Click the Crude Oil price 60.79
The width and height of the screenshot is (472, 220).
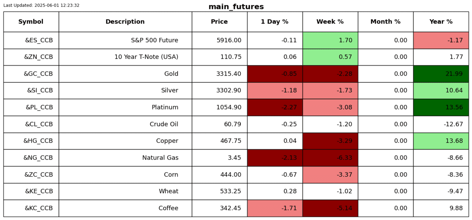pyautogui.click(x=232, y=124)
